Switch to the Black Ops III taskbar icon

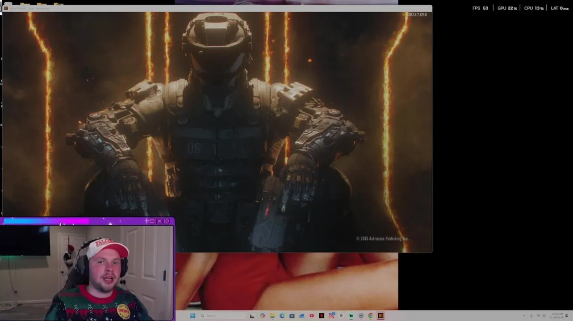pos(381,316)
